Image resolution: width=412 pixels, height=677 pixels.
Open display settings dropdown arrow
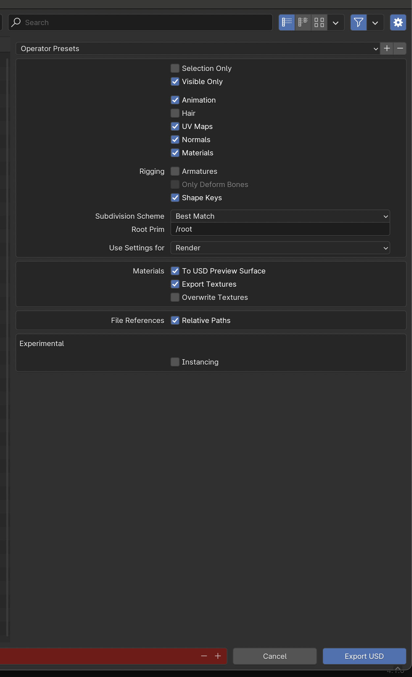[x=336, y=22]
